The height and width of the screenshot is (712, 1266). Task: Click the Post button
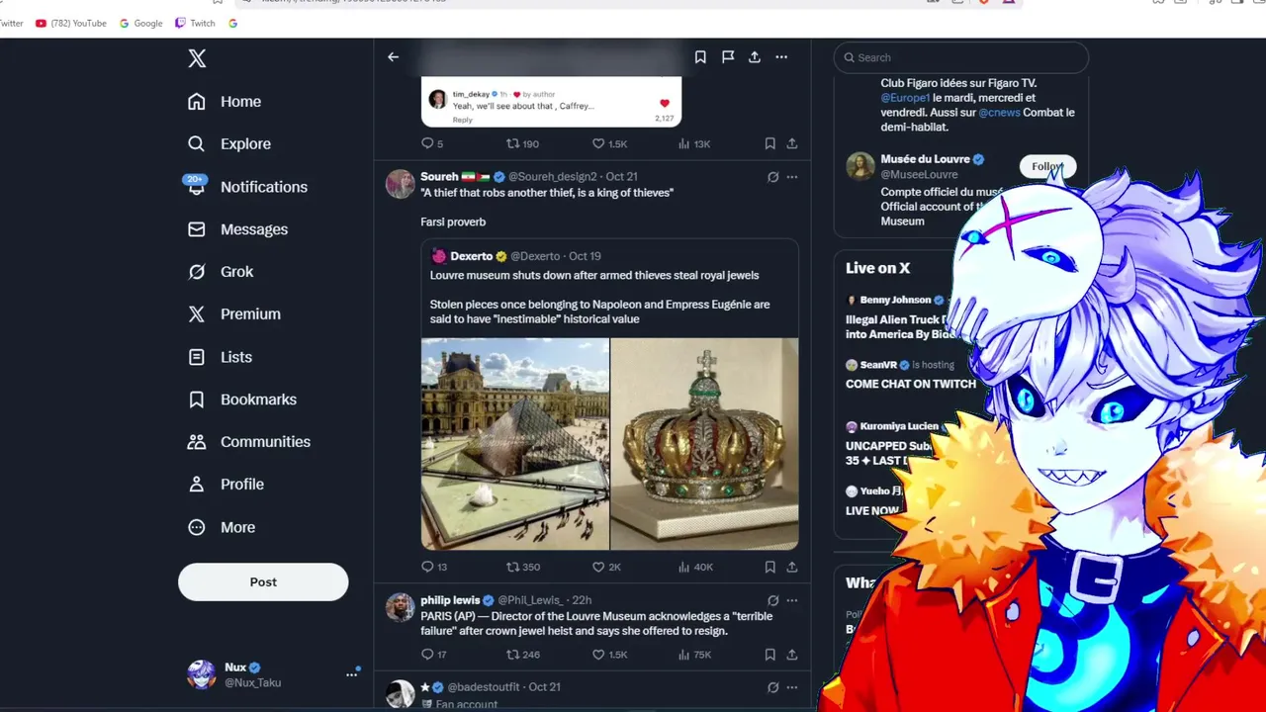[x=263, y=582]
